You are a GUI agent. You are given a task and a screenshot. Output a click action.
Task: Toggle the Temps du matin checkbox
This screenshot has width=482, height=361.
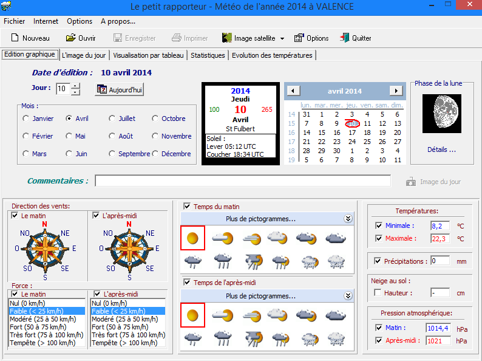(x=187, y=206)
